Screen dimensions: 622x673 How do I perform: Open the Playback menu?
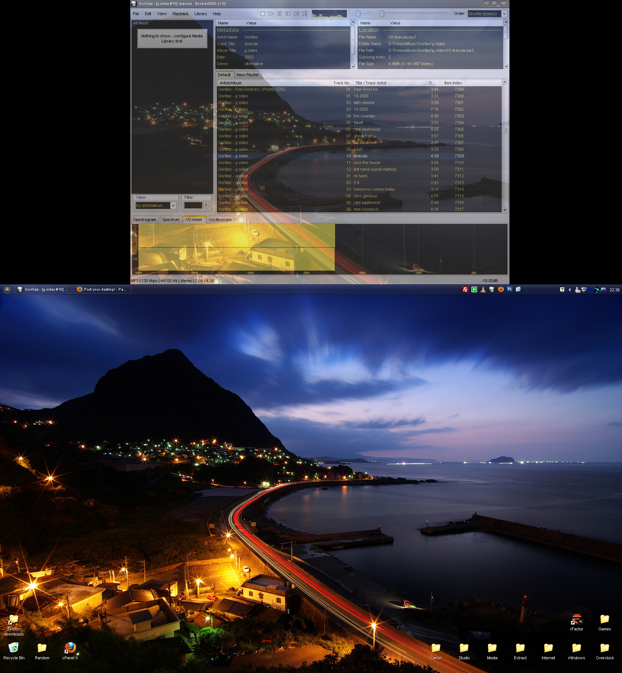pos(180,14)
